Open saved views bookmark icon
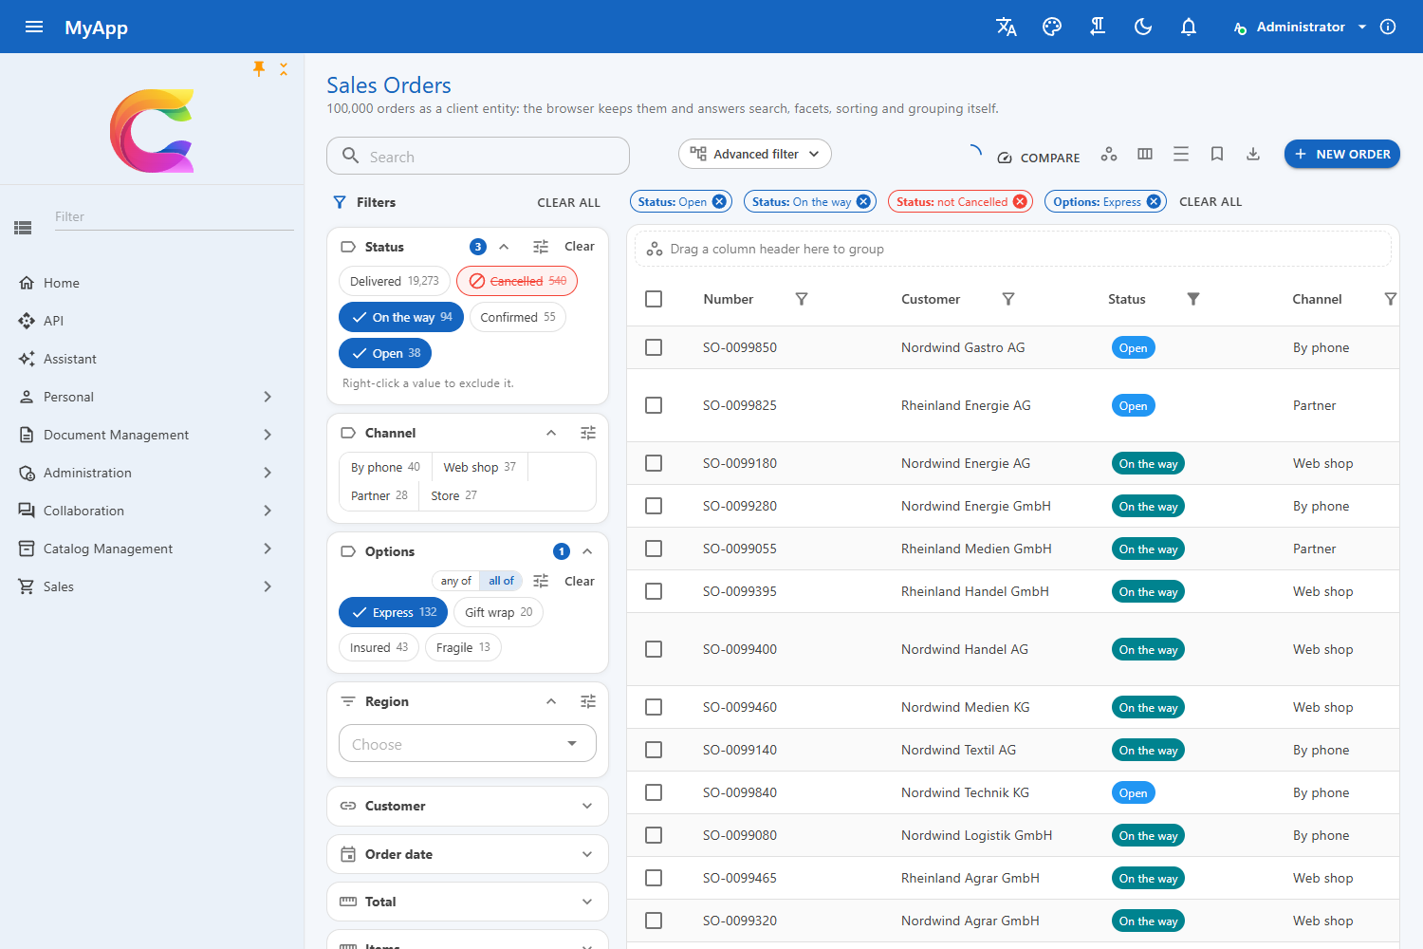This screenshot has width=1423, height=949. pos(1217,154)
